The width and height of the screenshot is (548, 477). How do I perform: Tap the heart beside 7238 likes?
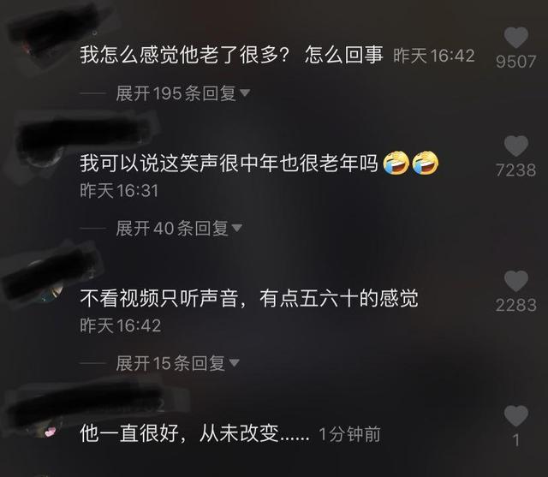(x=516, y=146)
